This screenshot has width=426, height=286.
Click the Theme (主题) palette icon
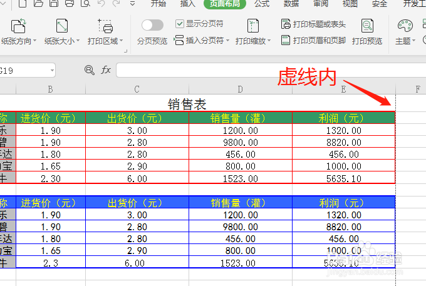point(405,26)
